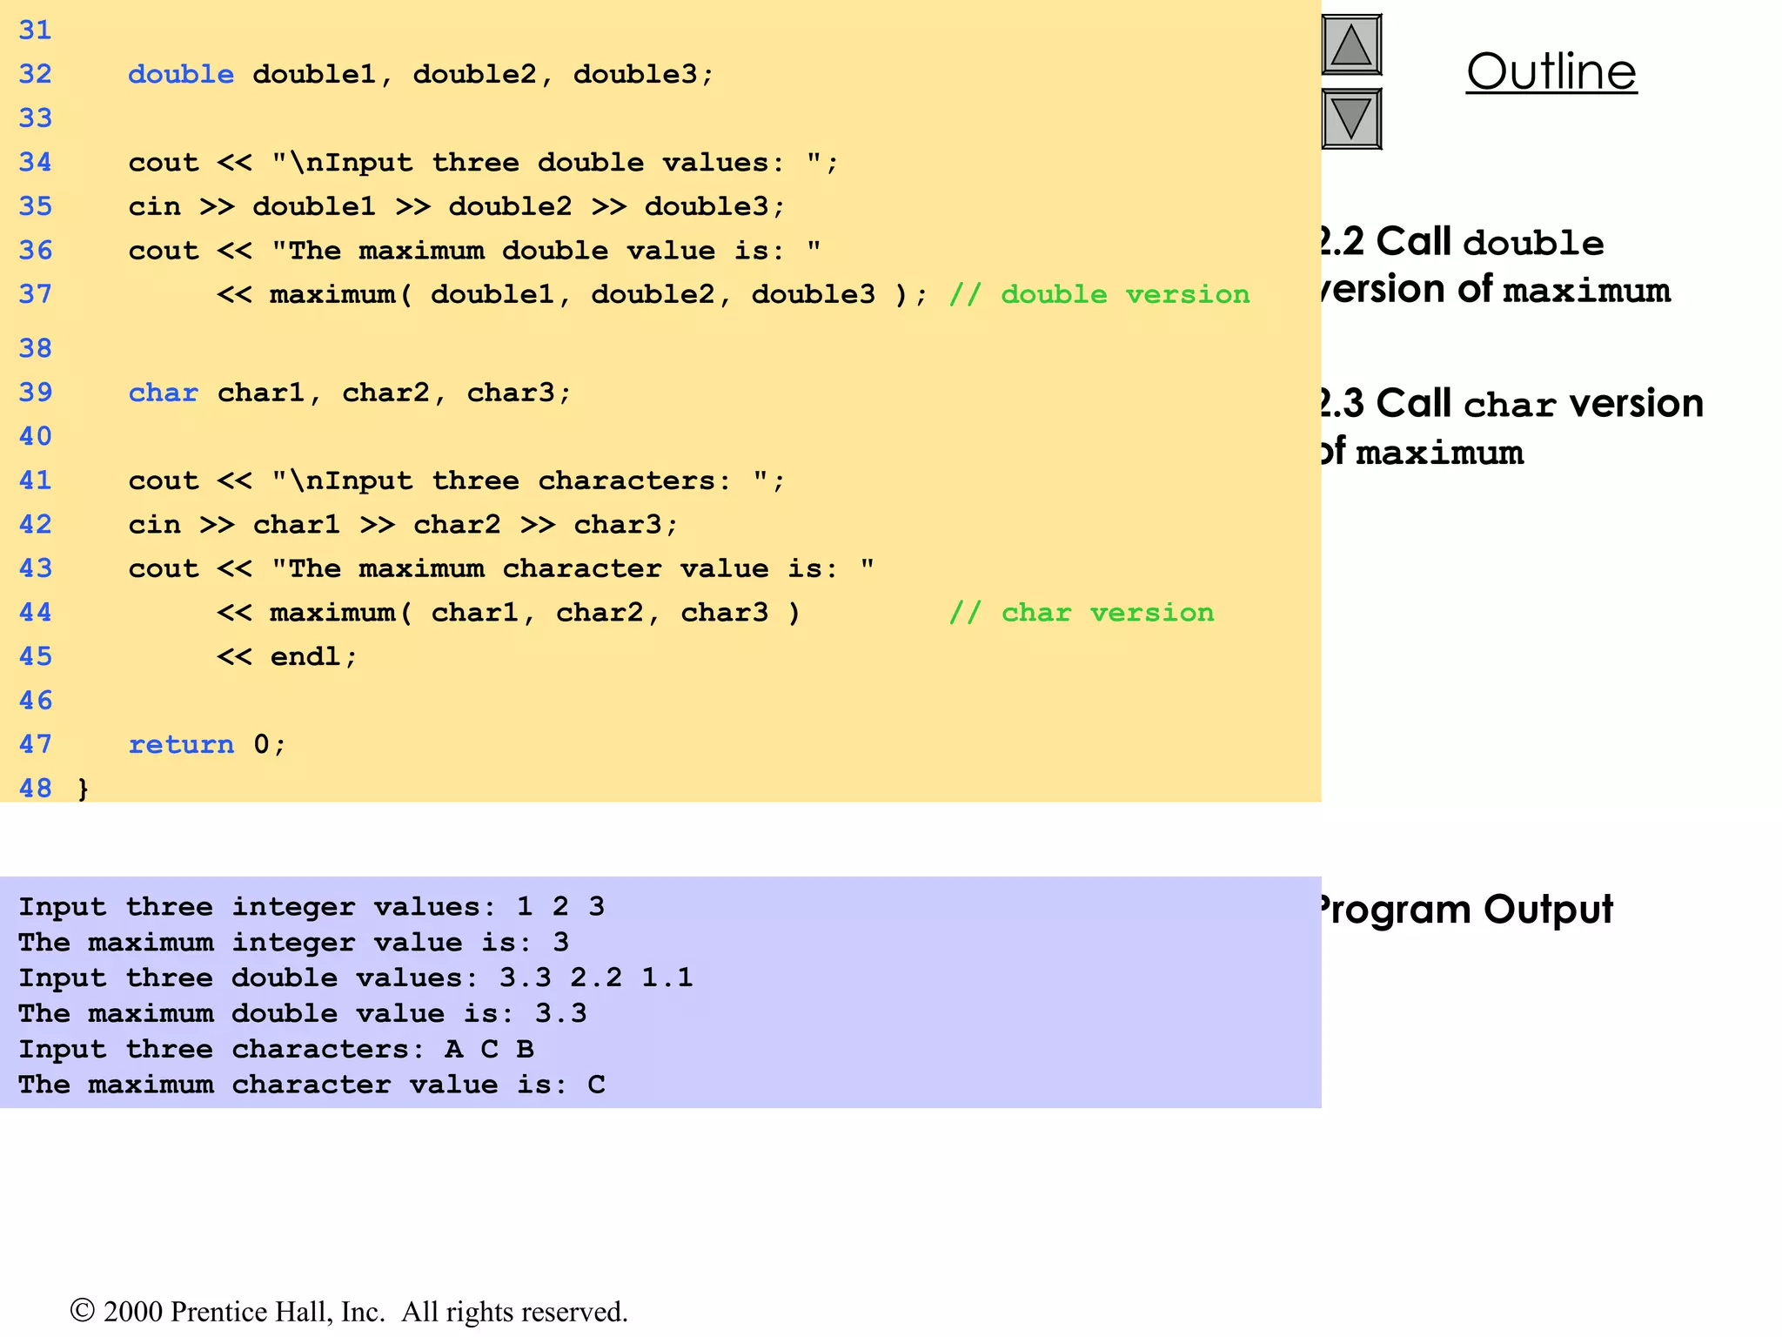Open the underlined Outline link
The image size is (1782, 1337).
tap(1551, 71)
